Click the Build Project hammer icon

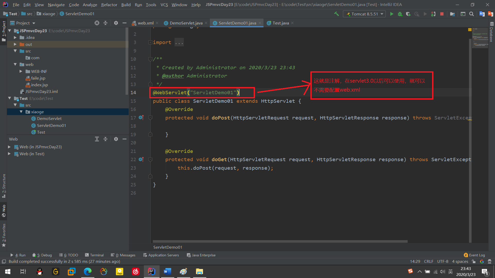click(336, 14)
